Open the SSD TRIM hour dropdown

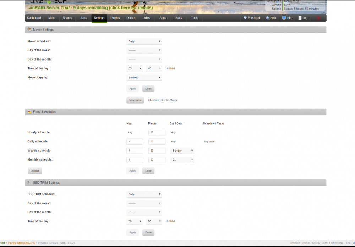pos(135,221)
